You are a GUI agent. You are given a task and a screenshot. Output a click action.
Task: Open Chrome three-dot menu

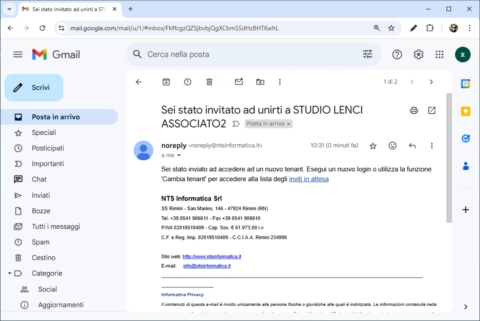click(x=470, y=28)
